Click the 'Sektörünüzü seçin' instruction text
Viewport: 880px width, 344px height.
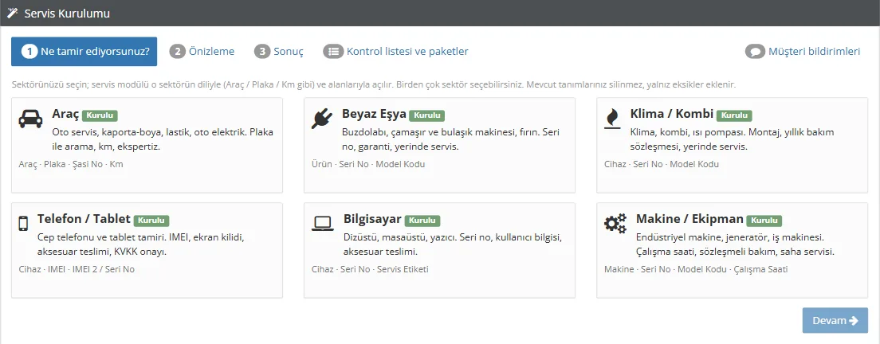coord(374,85)
